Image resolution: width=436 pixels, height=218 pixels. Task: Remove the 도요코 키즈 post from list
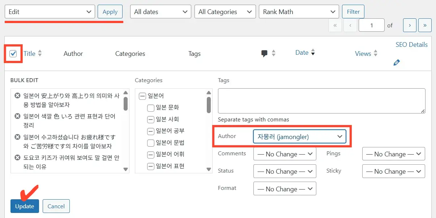(x=17, y=157)
